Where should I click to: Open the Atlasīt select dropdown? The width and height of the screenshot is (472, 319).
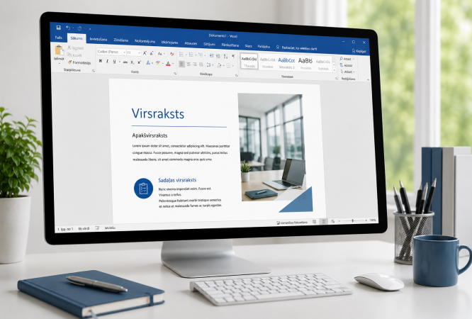click(347, 72)
